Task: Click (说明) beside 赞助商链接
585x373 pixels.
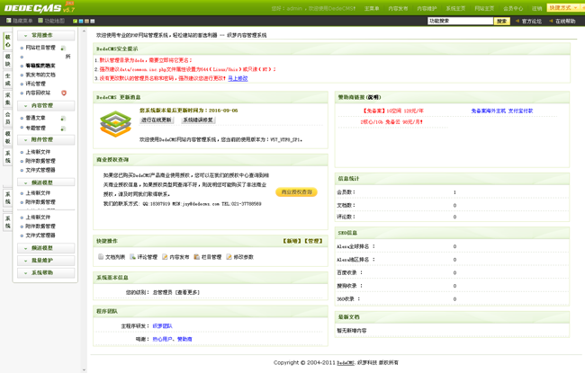Action: [x=374, y=97]
